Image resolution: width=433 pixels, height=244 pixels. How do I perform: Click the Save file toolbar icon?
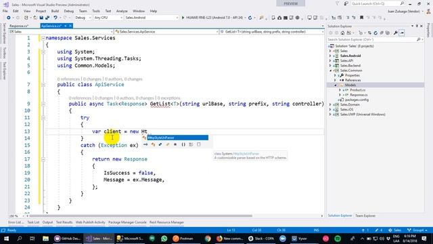coord(41,18)
